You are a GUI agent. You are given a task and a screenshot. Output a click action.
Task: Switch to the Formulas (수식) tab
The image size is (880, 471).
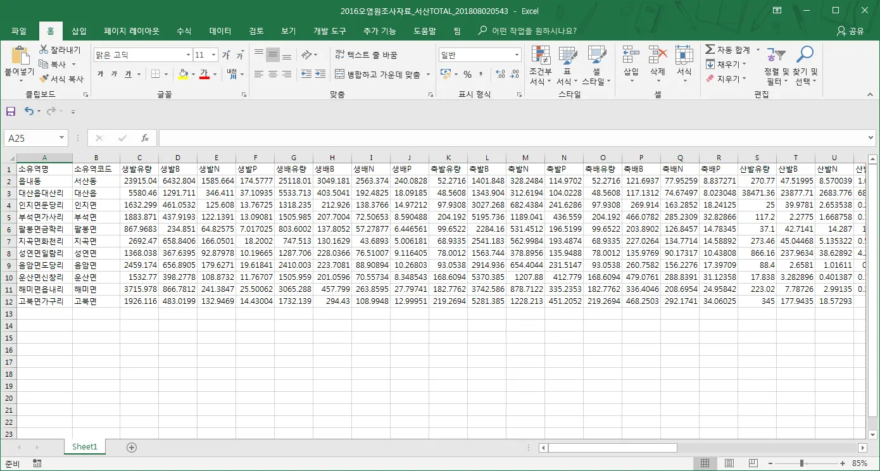click(x=184, y=31)
